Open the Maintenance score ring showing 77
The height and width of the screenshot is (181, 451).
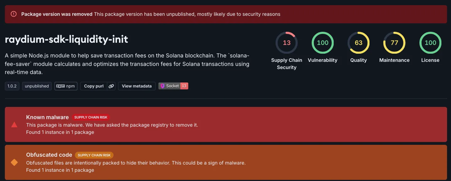[x=394, y=43]
